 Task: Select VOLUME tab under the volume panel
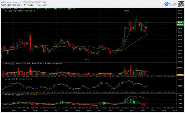pos(13,77)
